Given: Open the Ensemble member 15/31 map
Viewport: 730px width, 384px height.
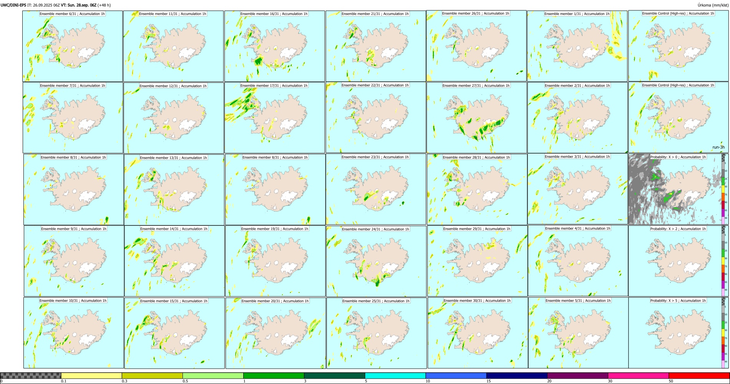Looking at the screenshot, I should [x=174, y=333].
